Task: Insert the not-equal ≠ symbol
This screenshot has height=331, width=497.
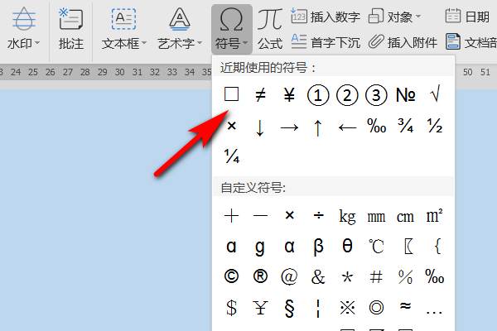Action: tap(260, 94)
